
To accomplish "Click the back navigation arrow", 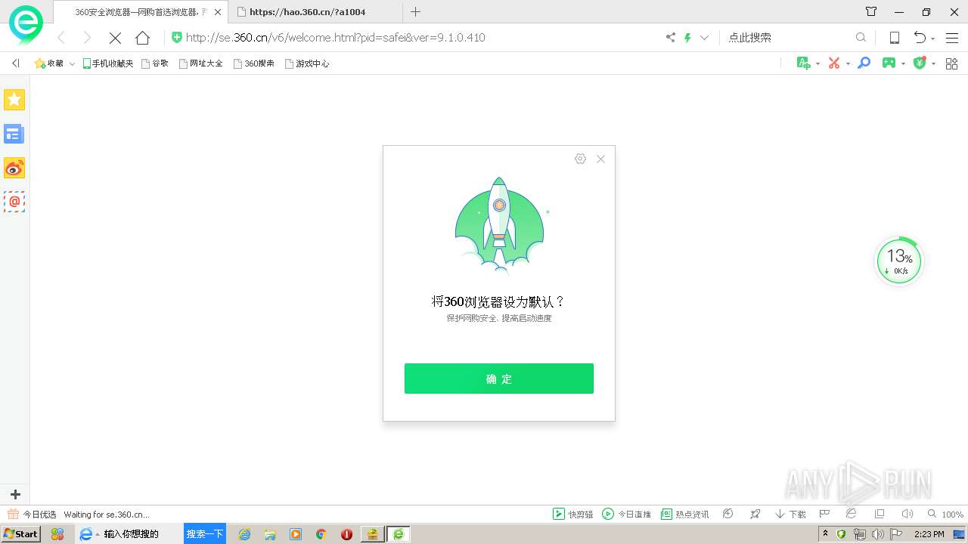I will [61, 38].
